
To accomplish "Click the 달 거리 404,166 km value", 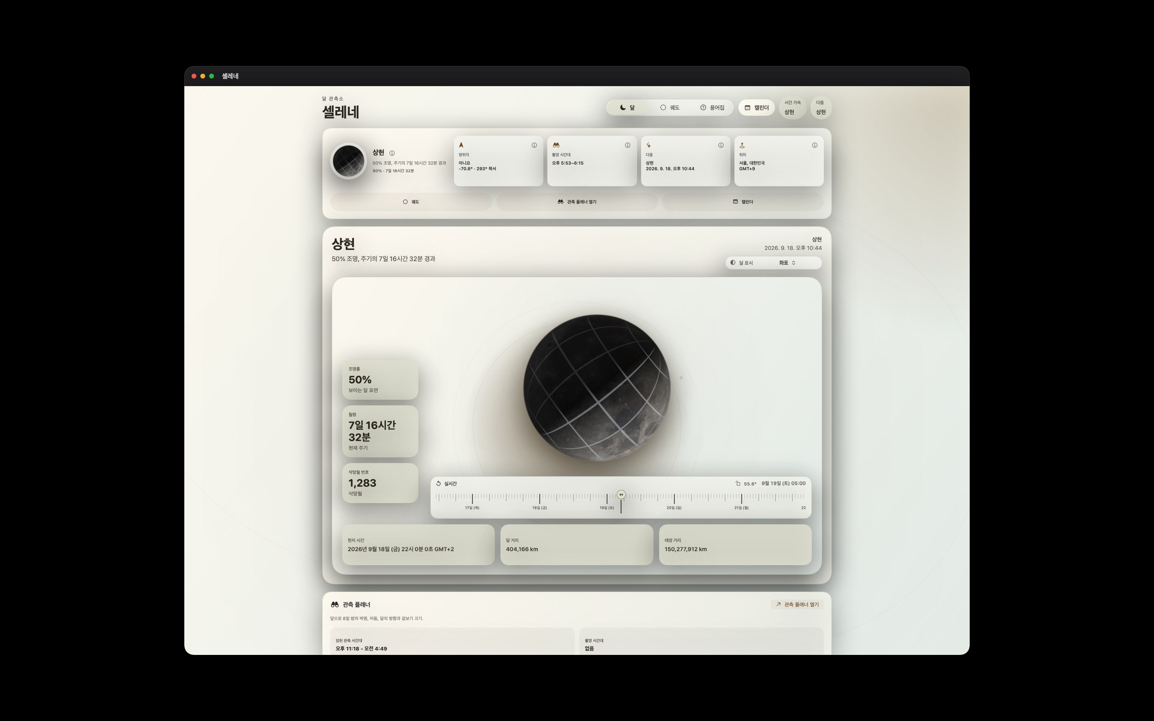I will click(x=522, y=549).
